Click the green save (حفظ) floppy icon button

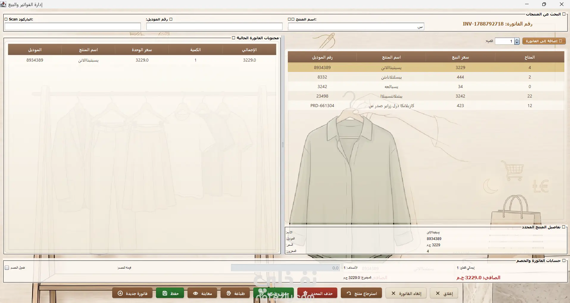point(170,293)
